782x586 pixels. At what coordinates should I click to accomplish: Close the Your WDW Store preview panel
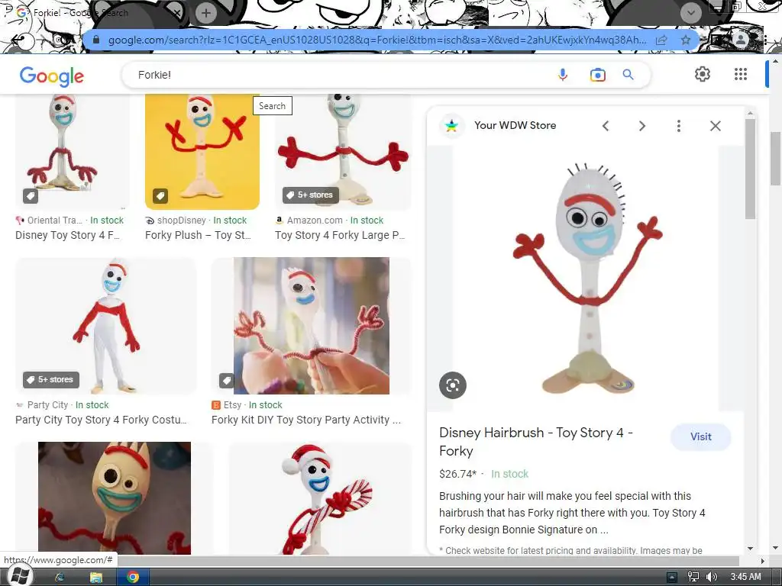pyautogui.click(x=715, y=126)
